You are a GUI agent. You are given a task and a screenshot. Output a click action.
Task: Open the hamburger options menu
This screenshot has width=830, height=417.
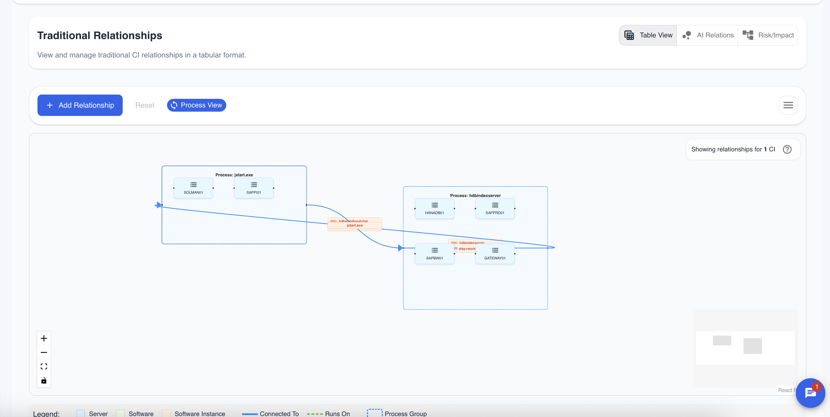(788, 105)
